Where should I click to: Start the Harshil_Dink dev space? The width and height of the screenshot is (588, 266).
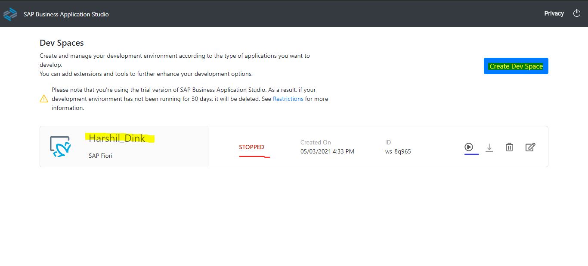coord(469,147)
